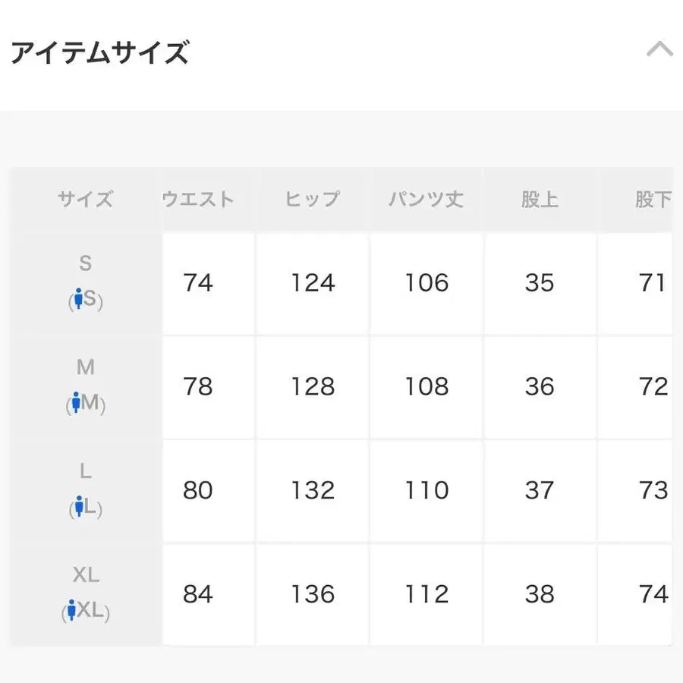683x683 pixels.
Task: Click the パンツ丈 column header
Action: [x=426, y=199]
